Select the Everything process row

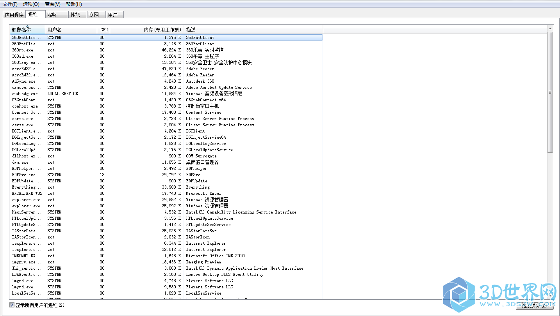tap(166, 187)
